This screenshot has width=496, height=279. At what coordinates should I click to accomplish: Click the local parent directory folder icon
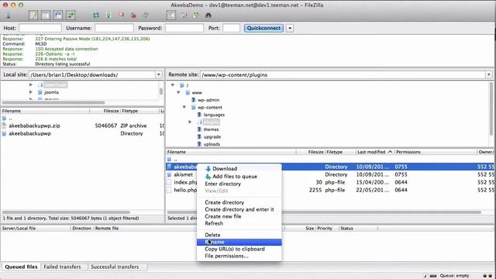4,119
